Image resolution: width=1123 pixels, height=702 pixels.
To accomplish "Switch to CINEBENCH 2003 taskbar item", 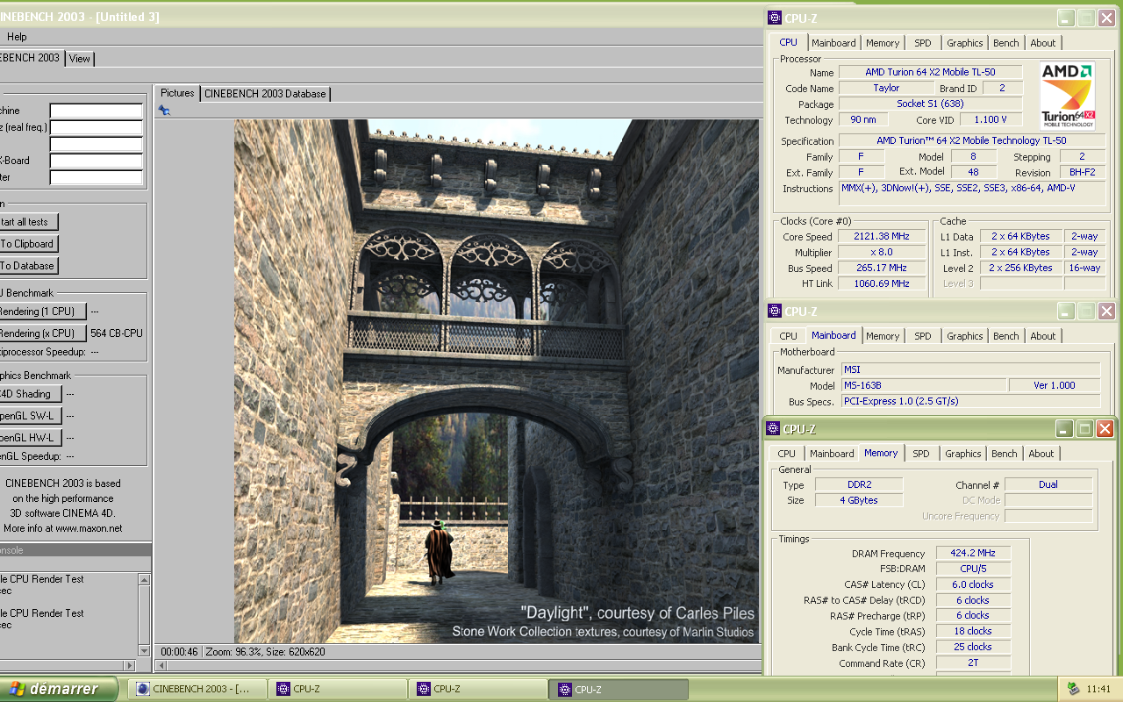I will click(197, 689).
